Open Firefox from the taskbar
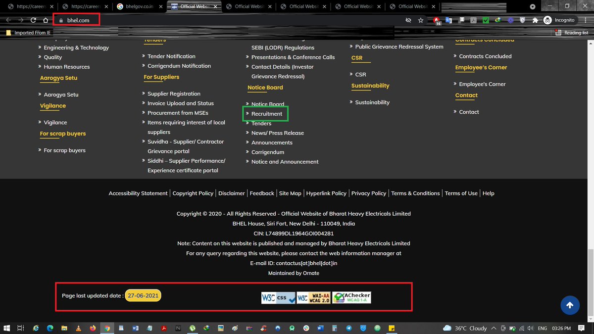This screenshot has height=334, width=594. pos(93,328)
